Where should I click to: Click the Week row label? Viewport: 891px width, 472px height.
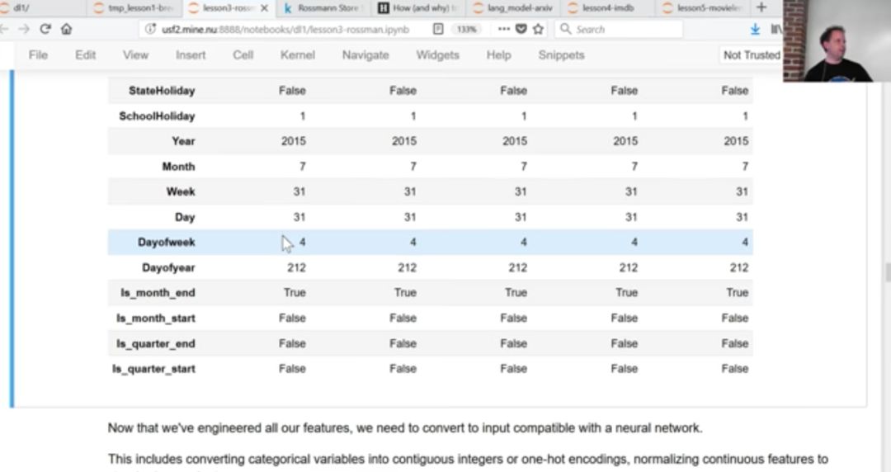tap(181, 191)
